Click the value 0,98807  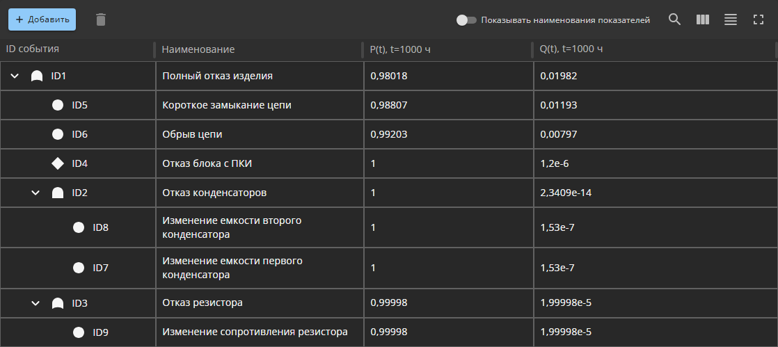click(x=389, y=105)
